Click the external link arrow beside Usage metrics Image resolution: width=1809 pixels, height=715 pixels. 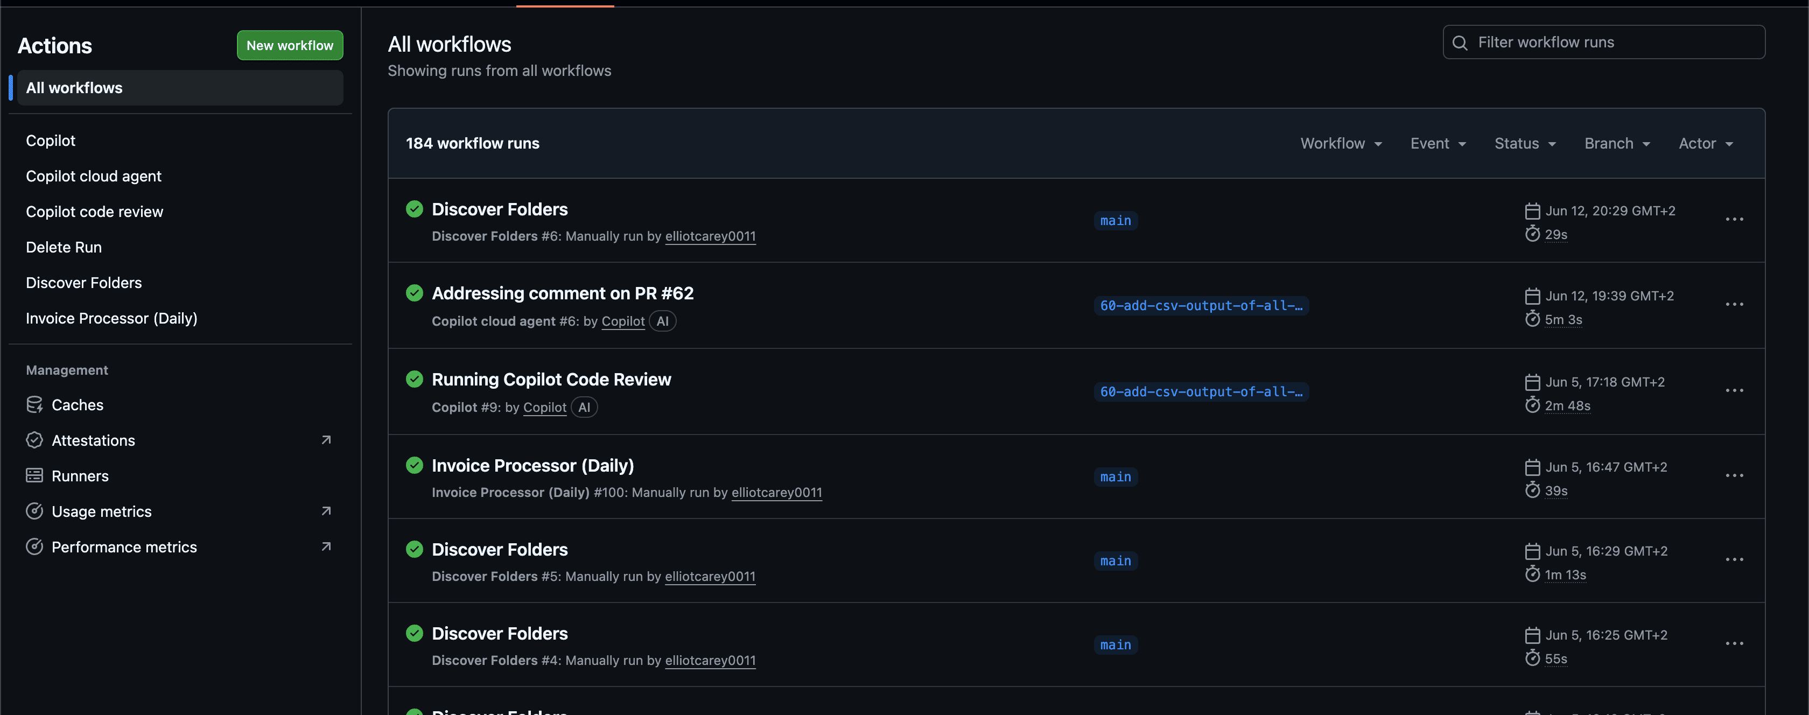pyautogui.click(x=326, y=511)
